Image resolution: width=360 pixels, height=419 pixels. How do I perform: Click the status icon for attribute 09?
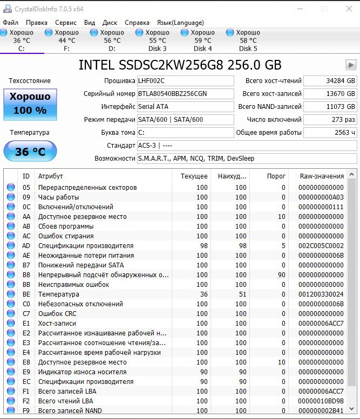(11, 197)
